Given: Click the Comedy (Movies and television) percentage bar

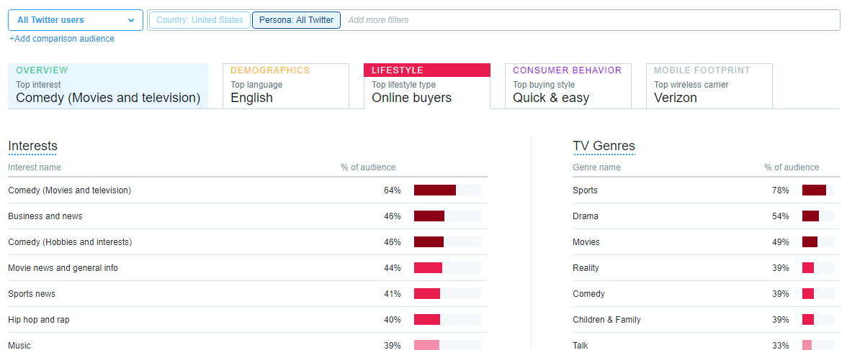Looking at the screenshot, I should point(435,190).
